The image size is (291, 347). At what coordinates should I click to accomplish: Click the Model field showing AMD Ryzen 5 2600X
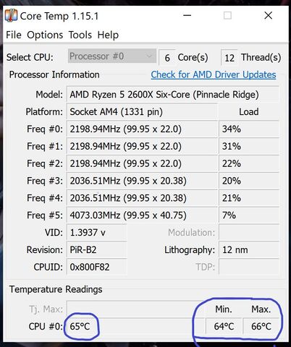[173, 95]
